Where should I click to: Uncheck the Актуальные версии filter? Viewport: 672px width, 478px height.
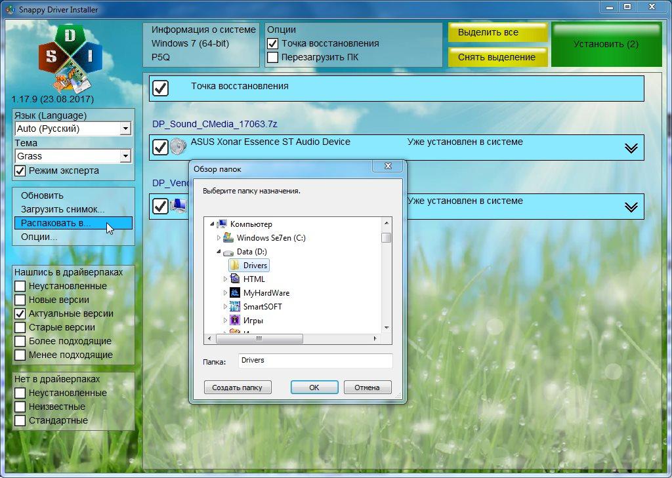[20, 314]
